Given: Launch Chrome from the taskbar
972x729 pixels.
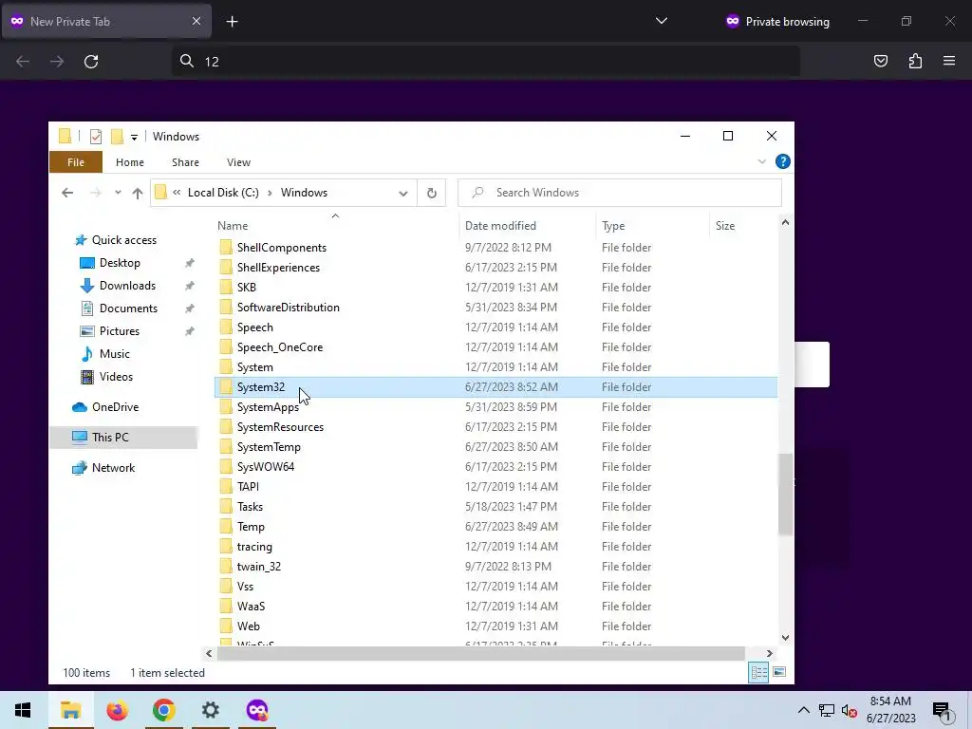Looking at the screenshot, I should click(163, 710).
